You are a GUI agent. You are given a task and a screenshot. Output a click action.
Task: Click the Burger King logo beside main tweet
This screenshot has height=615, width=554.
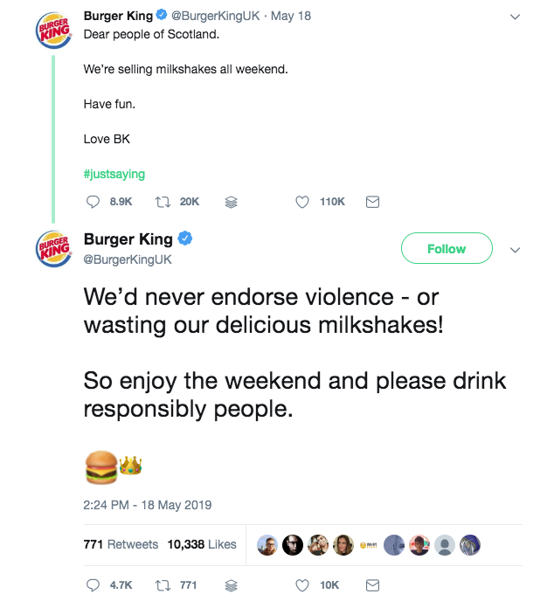point(52,249)
